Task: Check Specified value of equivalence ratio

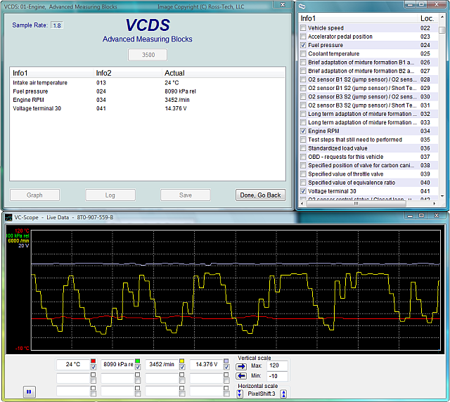Action: coord(303,183)
